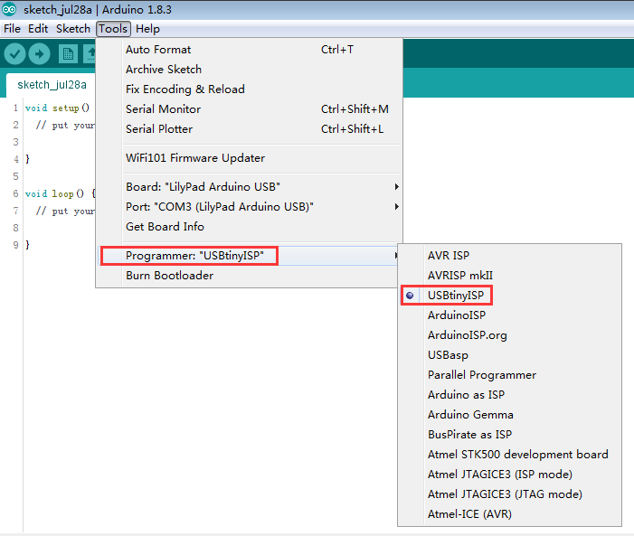Image resolution: width=634 pixels, height=536 pixels.
Task: Select ArduinoISP programmer option
Action: click(x=457, y=315)
